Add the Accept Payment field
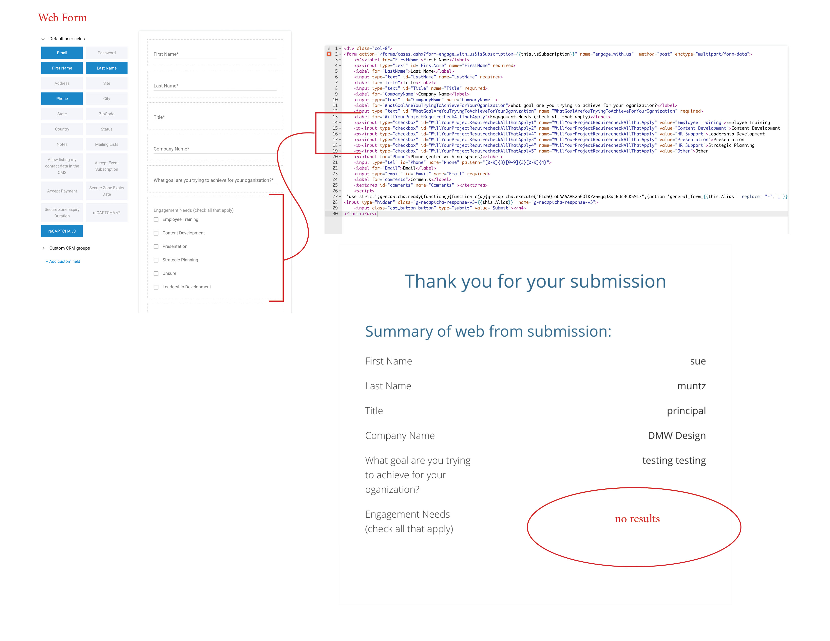This screenshot has width=830, height=641. click(x=62, y=191)
